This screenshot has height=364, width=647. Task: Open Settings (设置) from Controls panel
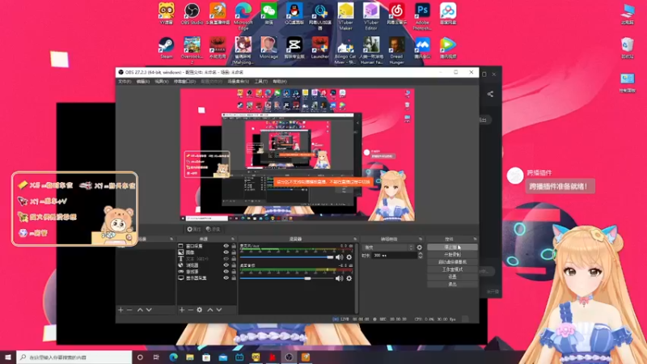pos(452,277)
